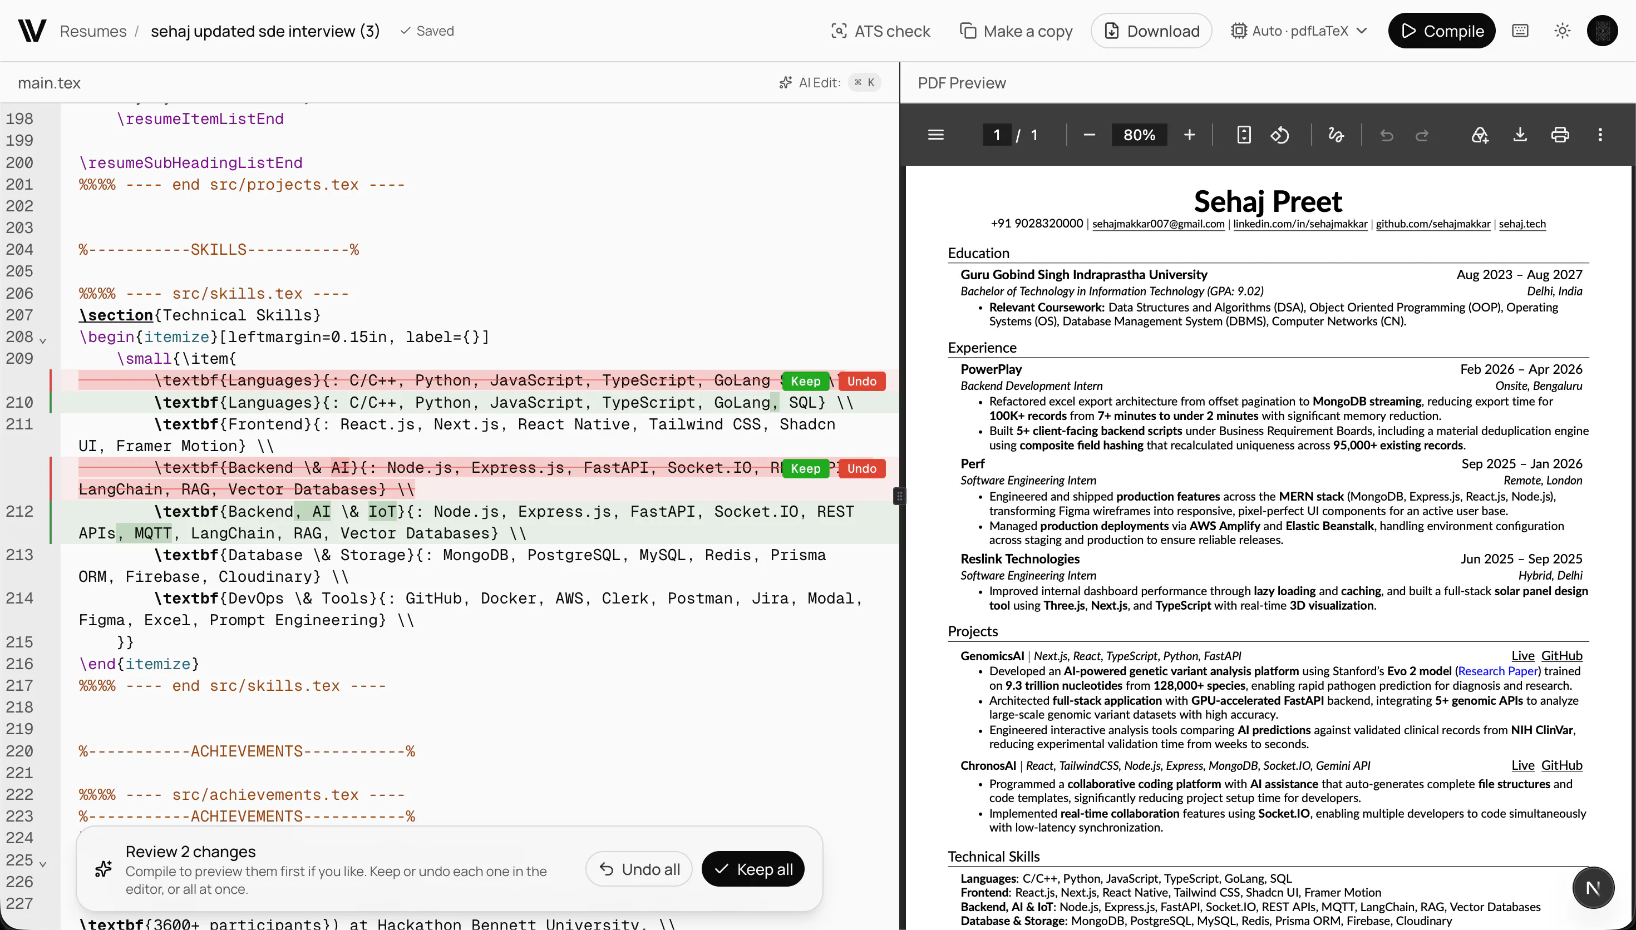Zoom out the PDF preview
Image resolution: width=1636 pixels, height=930 pixels.
[1089, 135]
